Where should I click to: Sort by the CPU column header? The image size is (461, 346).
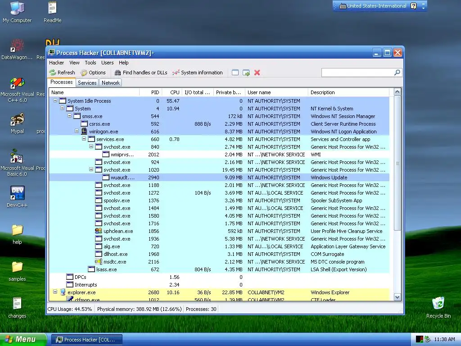pos(172,92)
